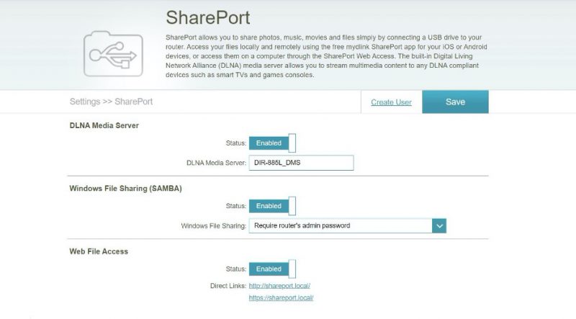Toggle DLNA Media Server status switch
Screen dimensions: 576x319
272,143
